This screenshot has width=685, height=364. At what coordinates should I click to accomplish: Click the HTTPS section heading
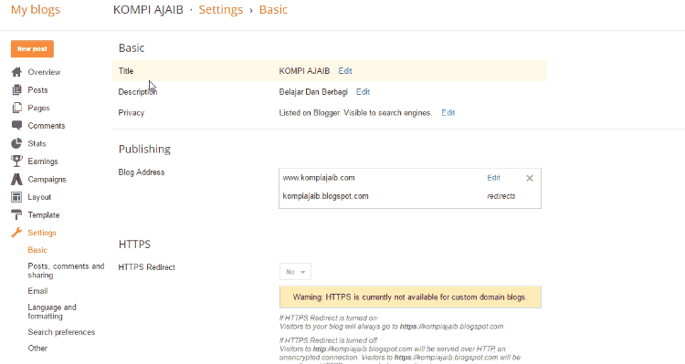[134, 244]
